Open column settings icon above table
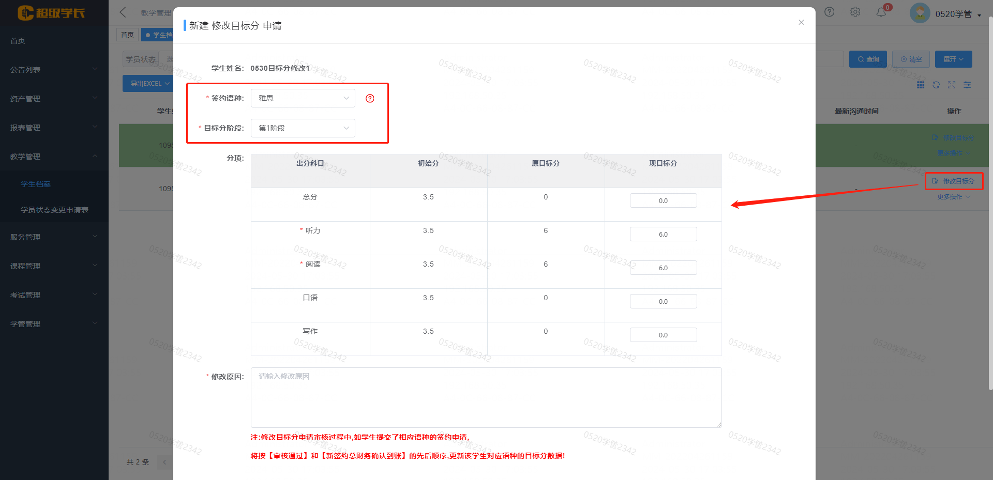Screen dimensions: 993x480 [x=967, y=85]
